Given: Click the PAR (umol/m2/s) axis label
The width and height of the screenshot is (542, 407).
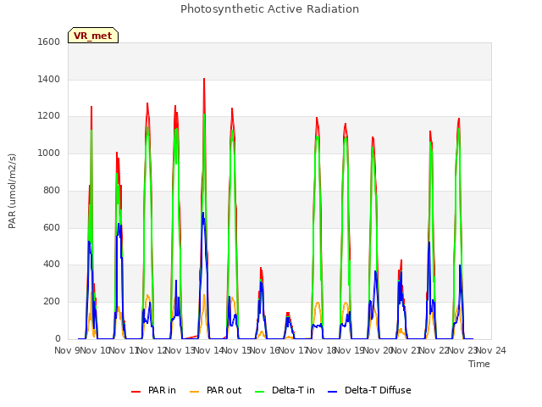Looking at the screenshot, I should (x=12, y=191).
